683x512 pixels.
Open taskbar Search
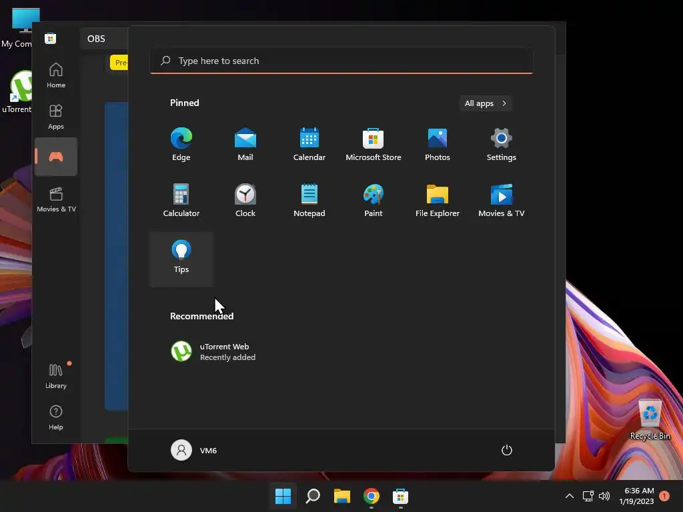tap(313, 496)
